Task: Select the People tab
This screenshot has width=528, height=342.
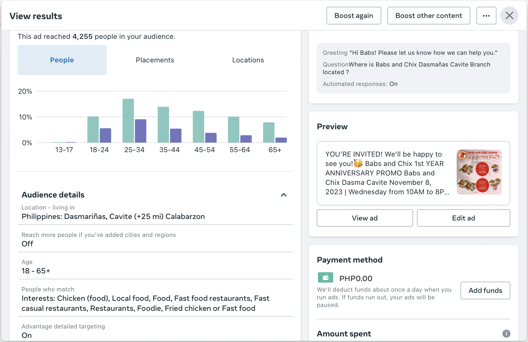Action: point(62,60)
